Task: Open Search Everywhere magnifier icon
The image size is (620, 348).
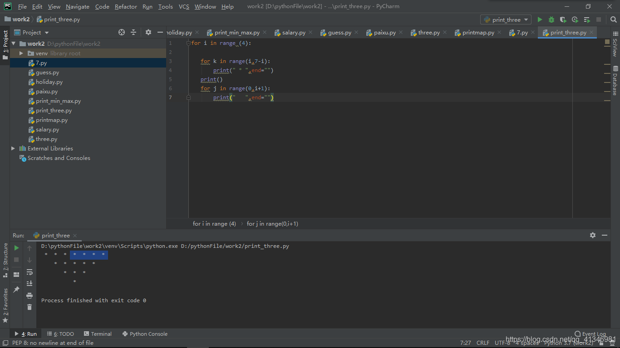Action: (x=613, y=19)
